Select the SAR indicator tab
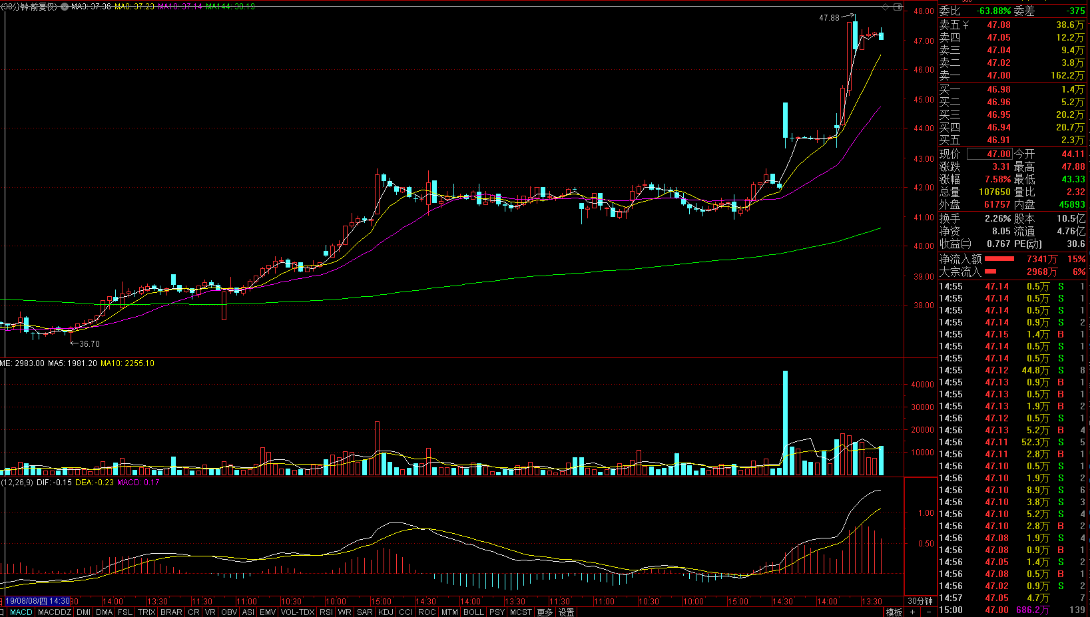 (x=365, y=612)
